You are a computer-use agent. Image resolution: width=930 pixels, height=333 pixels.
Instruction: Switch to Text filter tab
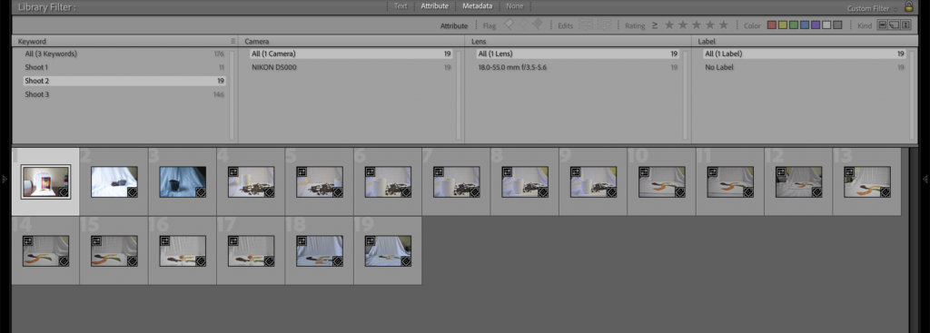(x=401, y=6)
